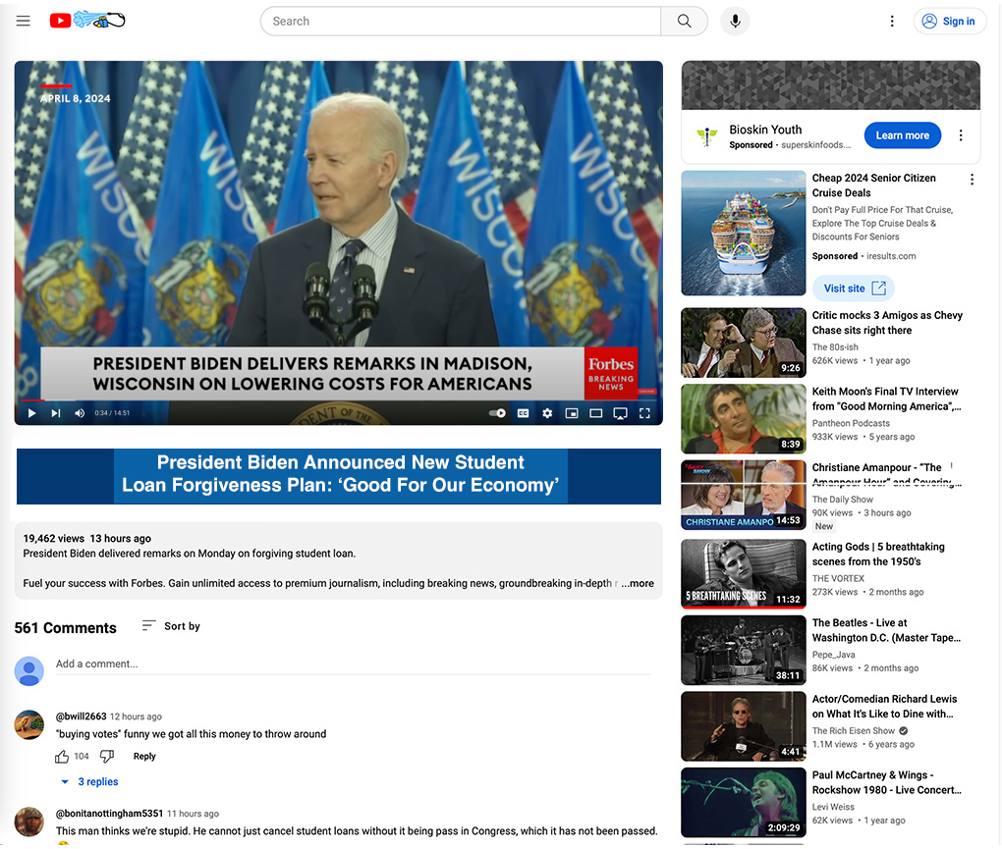
Task: Expand the description with ...more
Action: [638, 583]
